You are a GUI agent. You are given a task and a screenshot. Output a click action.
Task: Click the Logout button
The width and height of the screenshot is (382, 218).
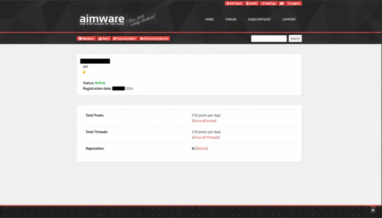[293, 4]
